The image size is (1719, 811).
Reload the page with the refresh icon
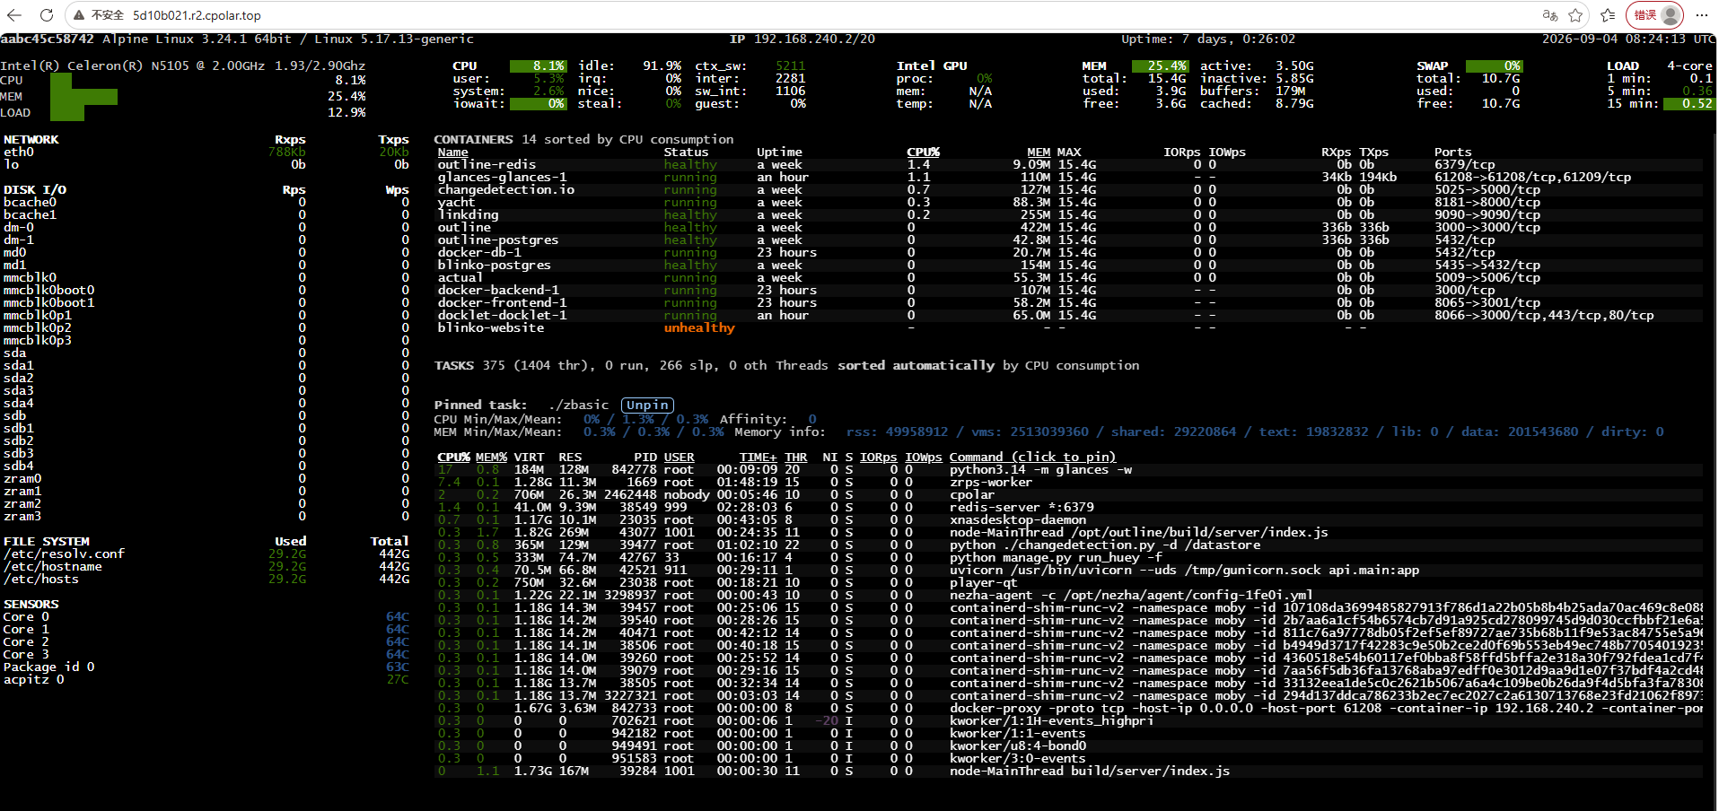47,15
